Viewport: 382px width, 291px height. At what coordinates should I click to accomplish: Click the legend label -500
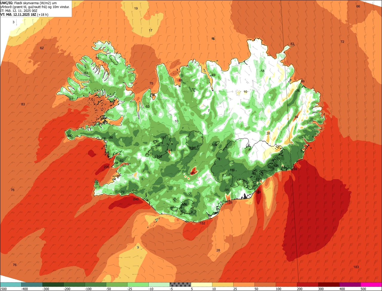3,289
